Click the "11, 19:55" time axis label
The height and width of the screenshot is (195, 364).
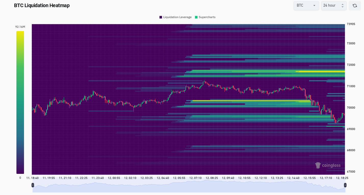click(49, 178)
